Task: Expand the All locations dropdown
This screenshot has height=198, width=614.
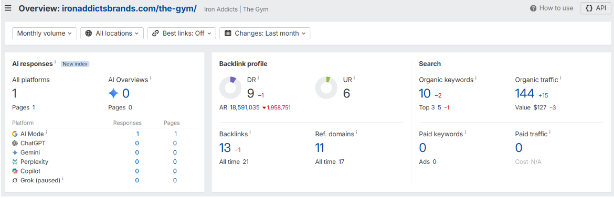Action: (x=112, y=33)
